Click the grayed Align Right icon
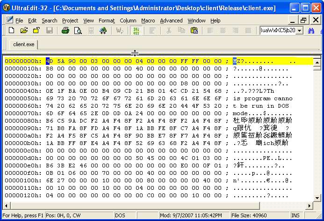Screen dimensions: 324x221 coord(236,30)
